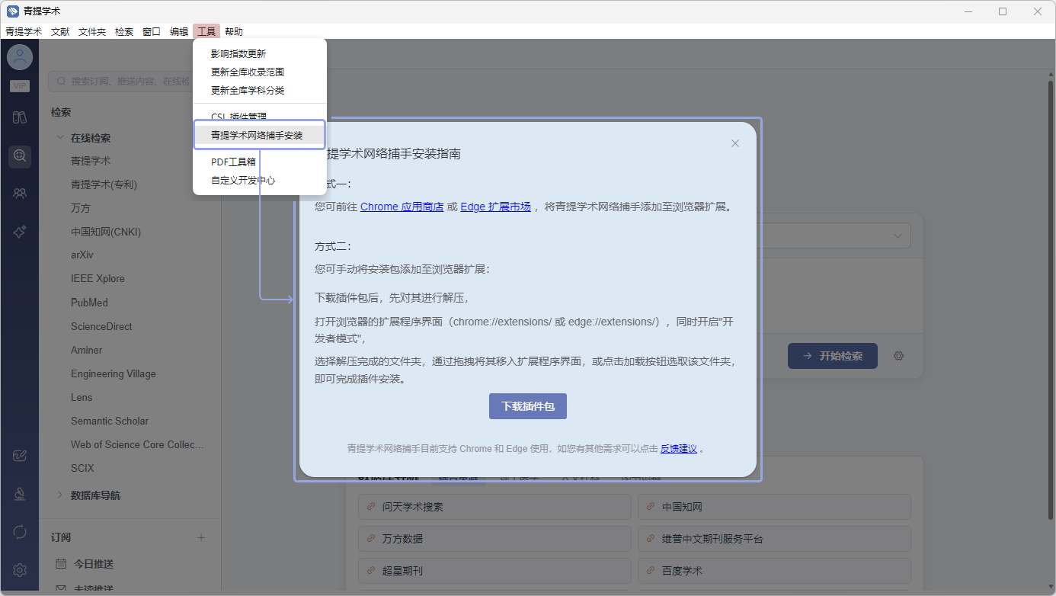Open the 编辑 menu
Screen dimensions: 1056x596
[179, 31]
